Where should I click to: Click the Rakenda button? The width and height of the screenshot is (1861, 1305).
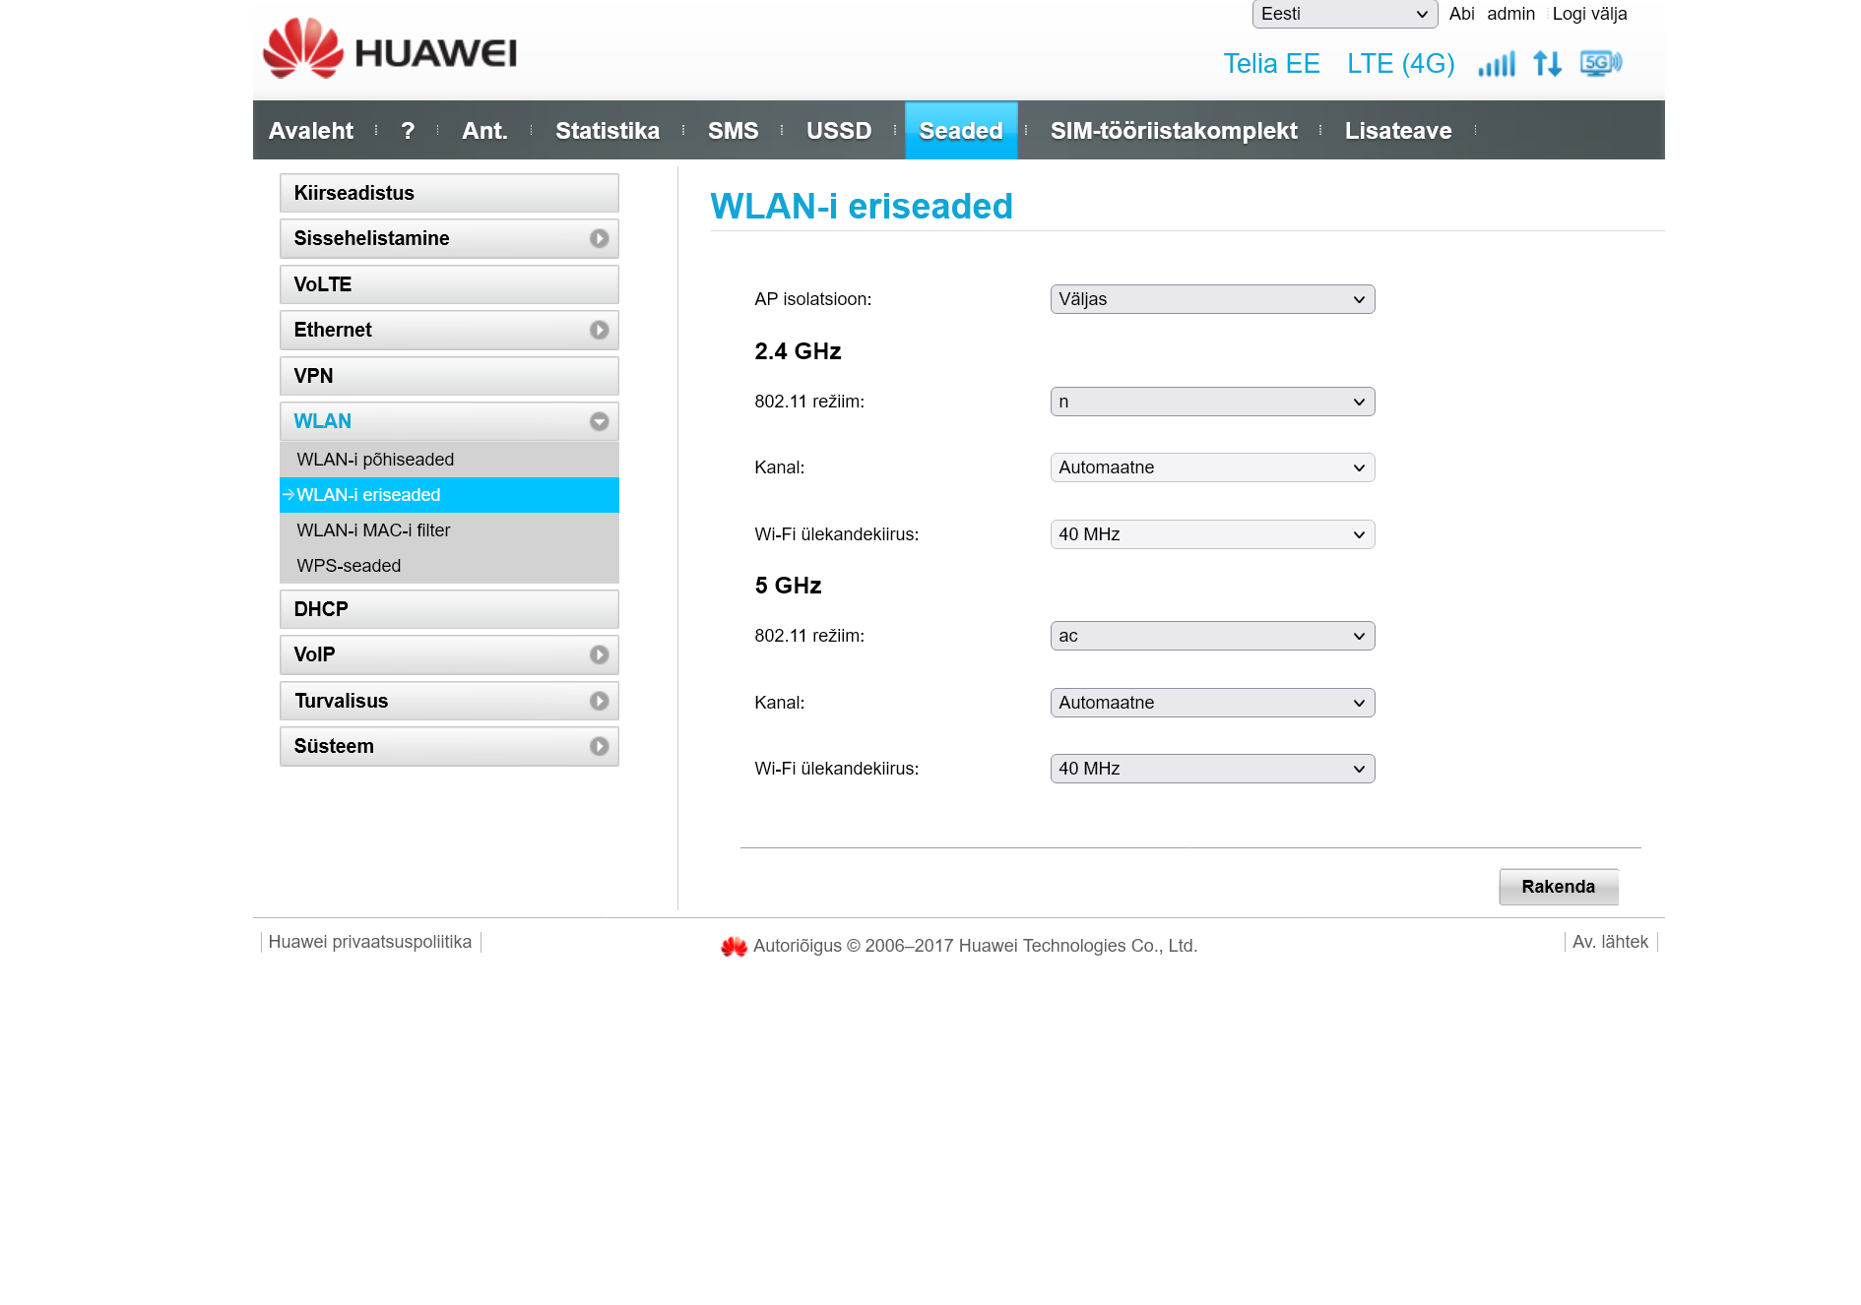1558,887
